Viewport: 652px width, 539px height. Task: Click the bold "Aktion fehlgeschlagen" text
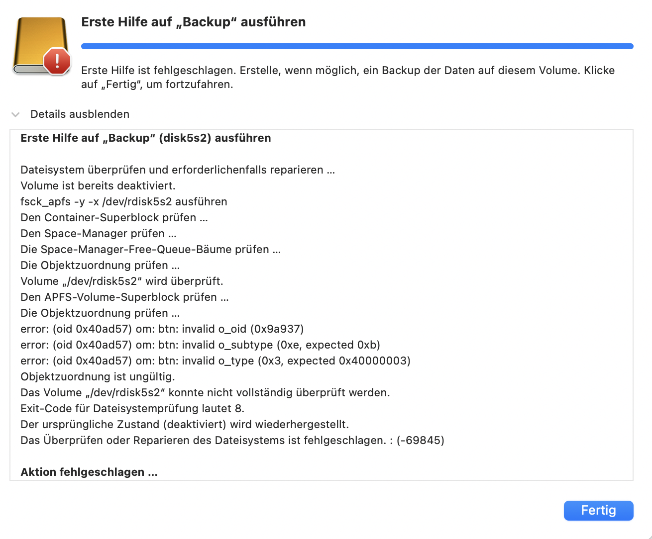click(x=89, y=472)
